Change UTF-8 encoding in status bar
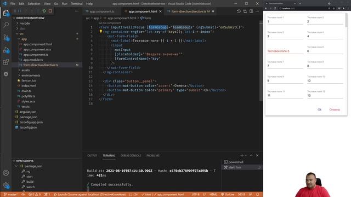 tap(195, 195)
